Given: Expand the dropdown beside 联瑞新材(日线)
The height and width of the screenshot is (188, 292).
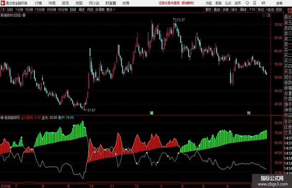Looking at the screenshot, I should [24, 15].
